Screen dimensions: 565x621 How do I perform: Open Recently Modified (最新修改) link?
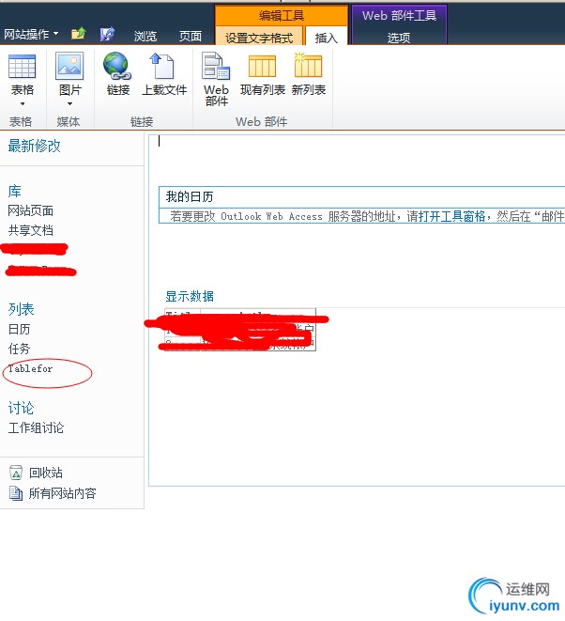click(35, 146)
